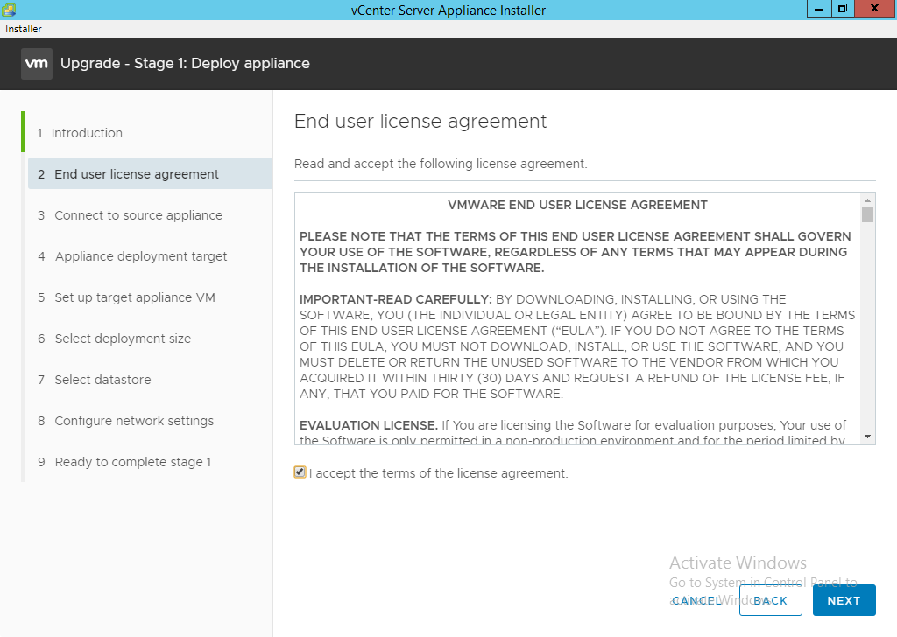Select step 2 End user license agreement
897x637 pixels.
click(x=150, y=173)
